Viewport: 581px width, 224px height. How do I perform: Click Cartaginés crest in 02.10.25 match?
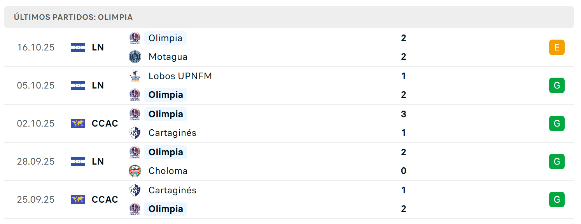pyautogui.click(x=135, y=133)
